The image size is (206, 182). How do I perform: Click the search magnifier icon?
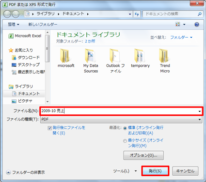(199, 14)
